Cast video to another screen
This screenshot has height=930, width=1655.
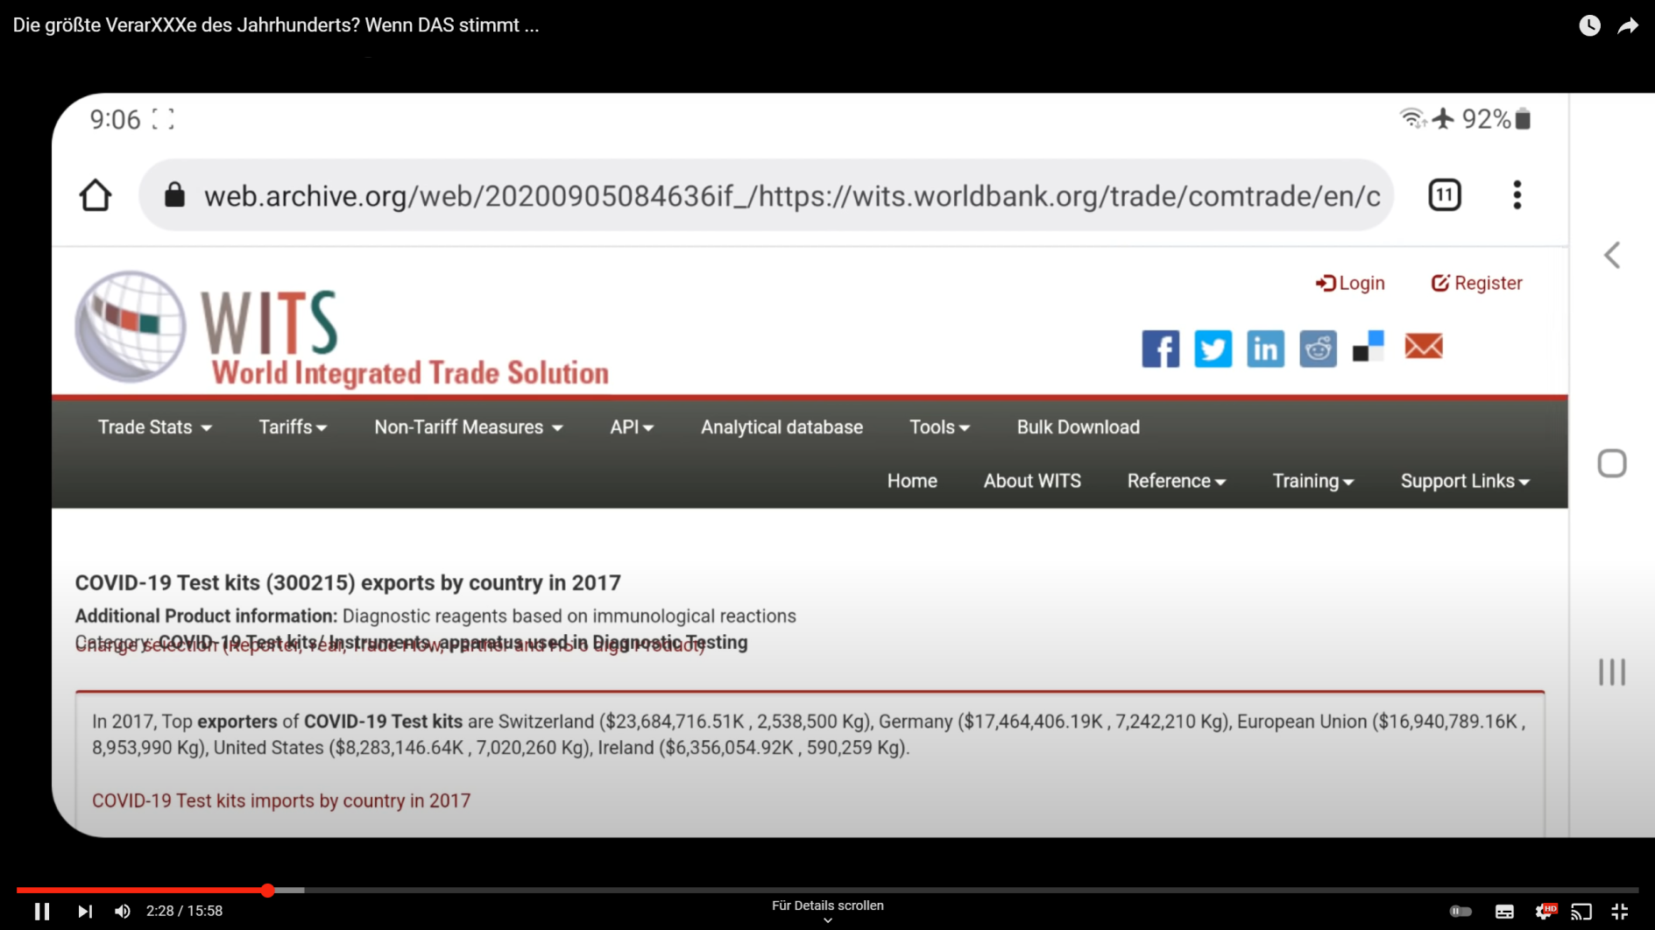(1581, 911)
